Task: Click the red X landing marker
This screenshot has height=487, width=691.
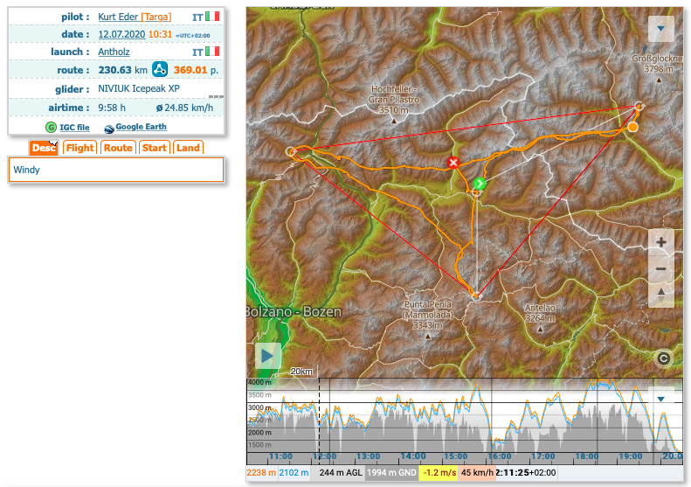Action: 453,163
